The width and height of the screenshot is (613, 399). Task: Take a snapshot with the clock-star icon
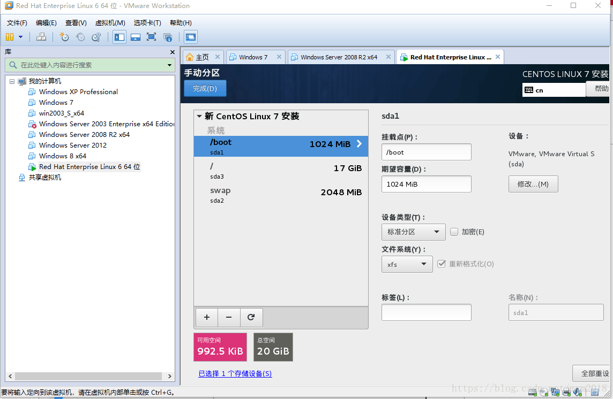pos(64,37)
